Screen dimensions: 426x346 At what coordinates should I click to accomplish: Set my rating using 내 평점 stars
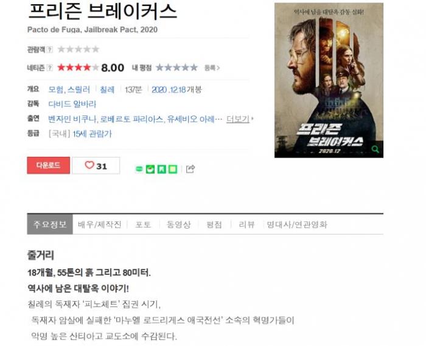(177, 67)
